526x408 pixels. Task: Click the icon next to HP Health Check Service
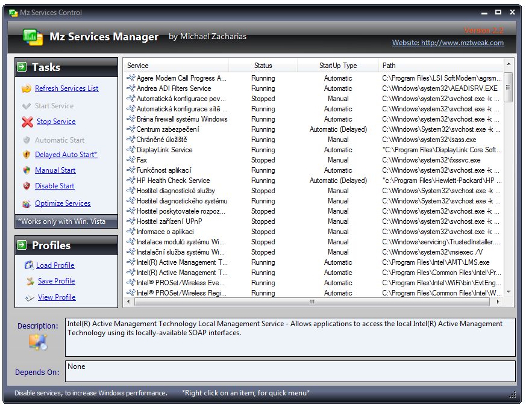[x=131, y=181]
